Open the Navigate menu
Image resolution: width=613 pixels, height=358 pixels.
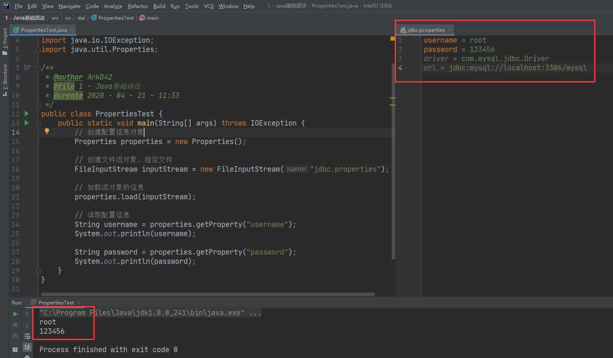(70, 6)
